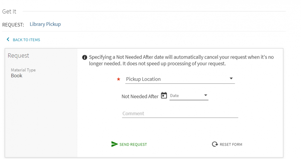Click the circular reset arrow icon
Image resolution: width=301 pixels, height=159 pixels.
[x=215, y=144]
